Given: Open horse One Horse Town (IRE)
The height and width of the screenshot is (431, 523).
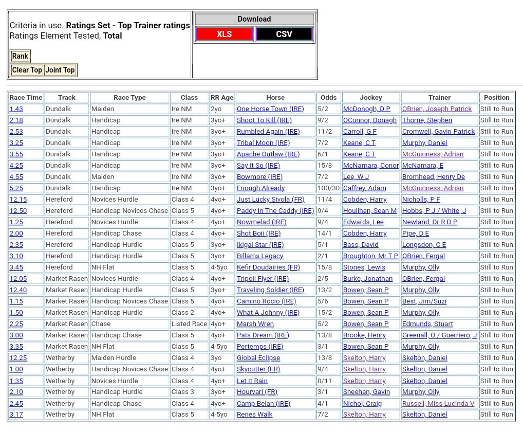Looking at the screenshot, I should 270,109.
